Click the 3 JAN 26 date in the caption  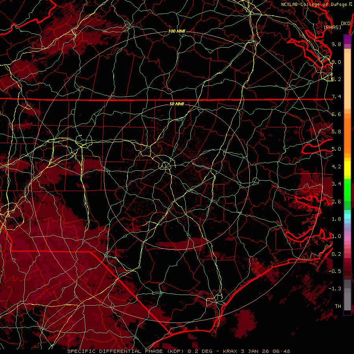tap(255, 351)
